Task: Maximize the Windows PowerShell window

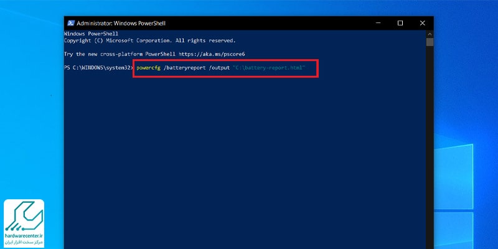Action: pos(400,23)
